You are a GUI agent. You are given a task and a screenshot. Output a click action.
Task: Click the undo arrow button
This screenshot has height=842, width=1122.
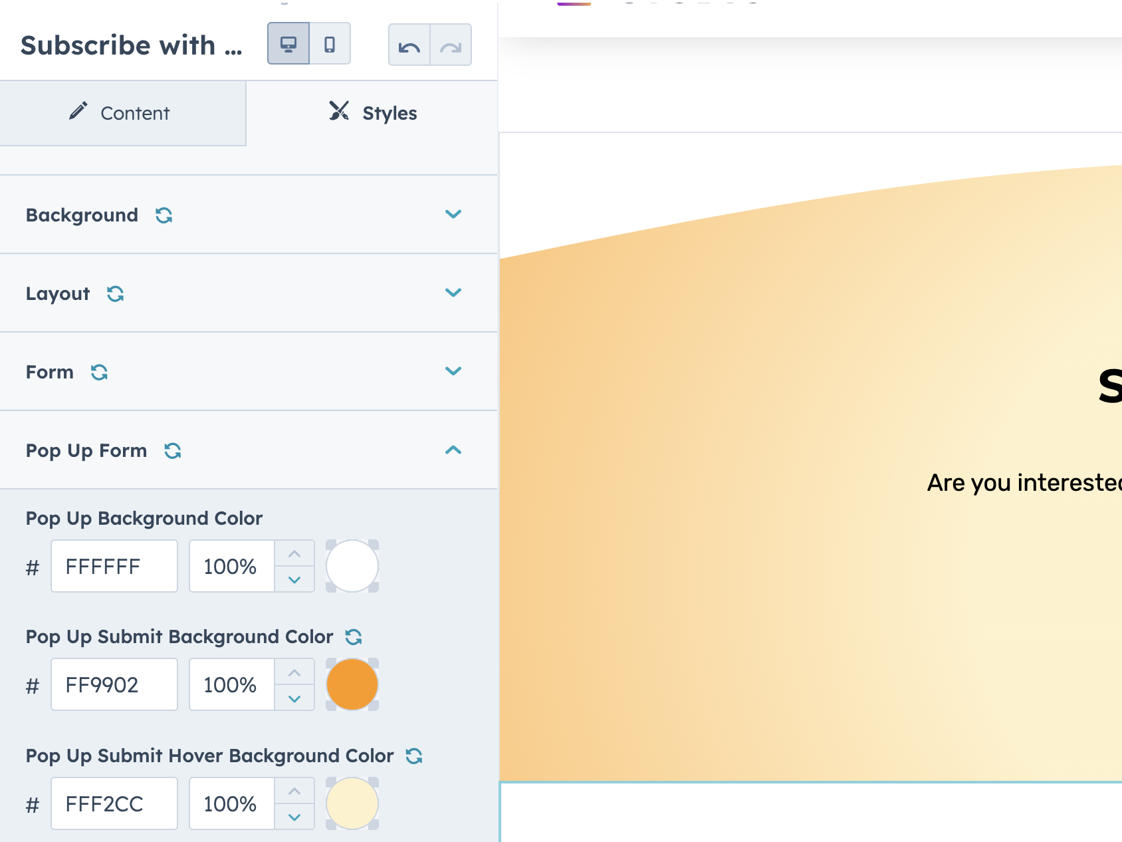point(409,46)
